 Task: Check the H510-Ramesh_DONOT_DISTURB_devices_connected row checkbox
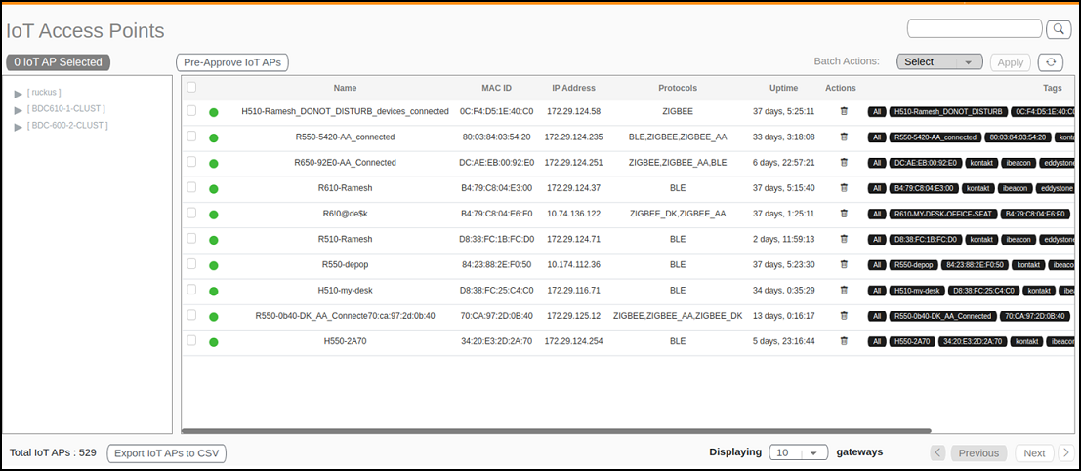click(x=191, y=110)
